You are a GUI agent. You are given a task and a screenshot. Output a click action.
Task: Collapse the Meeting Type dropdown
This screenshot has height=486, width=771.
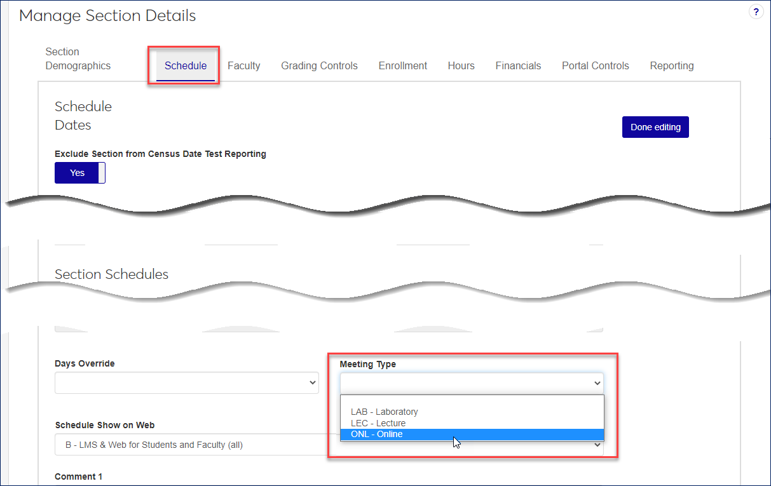(x=472, y=382)
